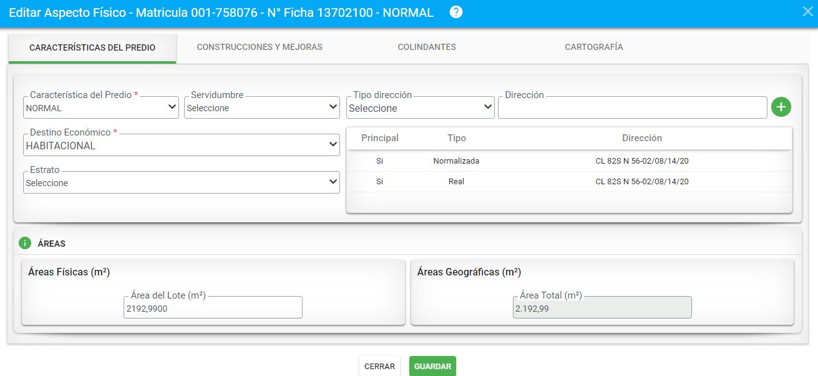The height and width of the screenshot is (376, 818).
Task: Click the Área Total geographic field
Action: pyautogui.click(x=601, y=308)
